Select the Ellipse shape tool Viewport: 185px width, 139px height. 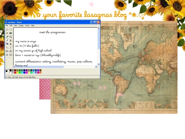(7, 55)
